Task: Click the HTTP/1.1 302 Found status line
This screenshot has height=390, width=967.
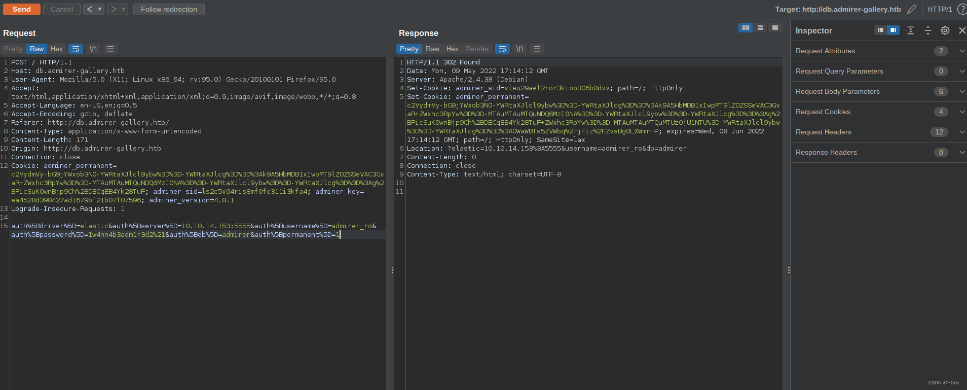Action: (x=443, y=62)
